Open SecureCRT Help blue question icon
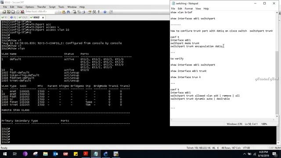This screenshot has width=281, height=158. coord(105,12)
